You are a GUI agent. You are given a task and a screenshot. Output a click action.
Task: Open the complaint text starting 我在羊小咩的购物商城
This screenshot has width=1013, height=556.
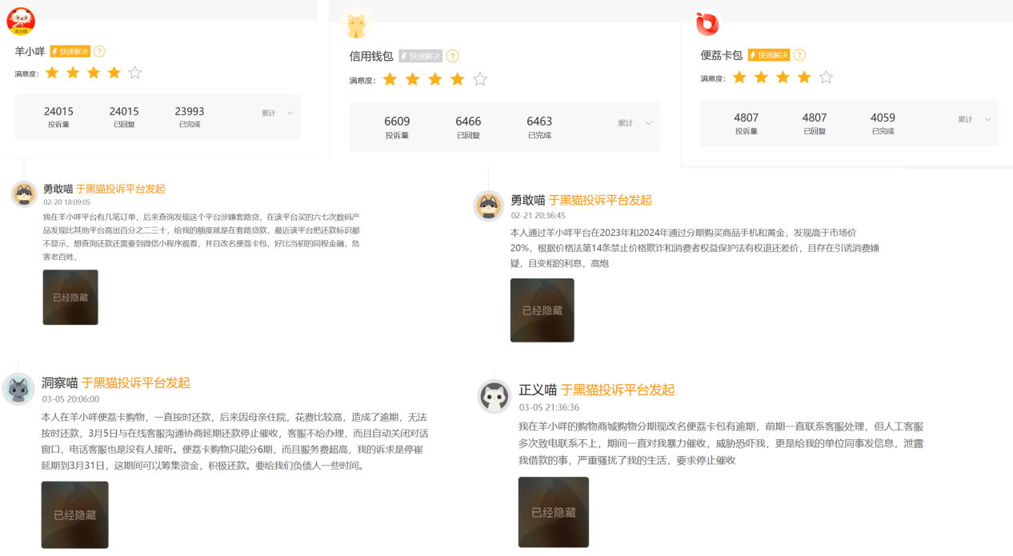tap(720, 442)
